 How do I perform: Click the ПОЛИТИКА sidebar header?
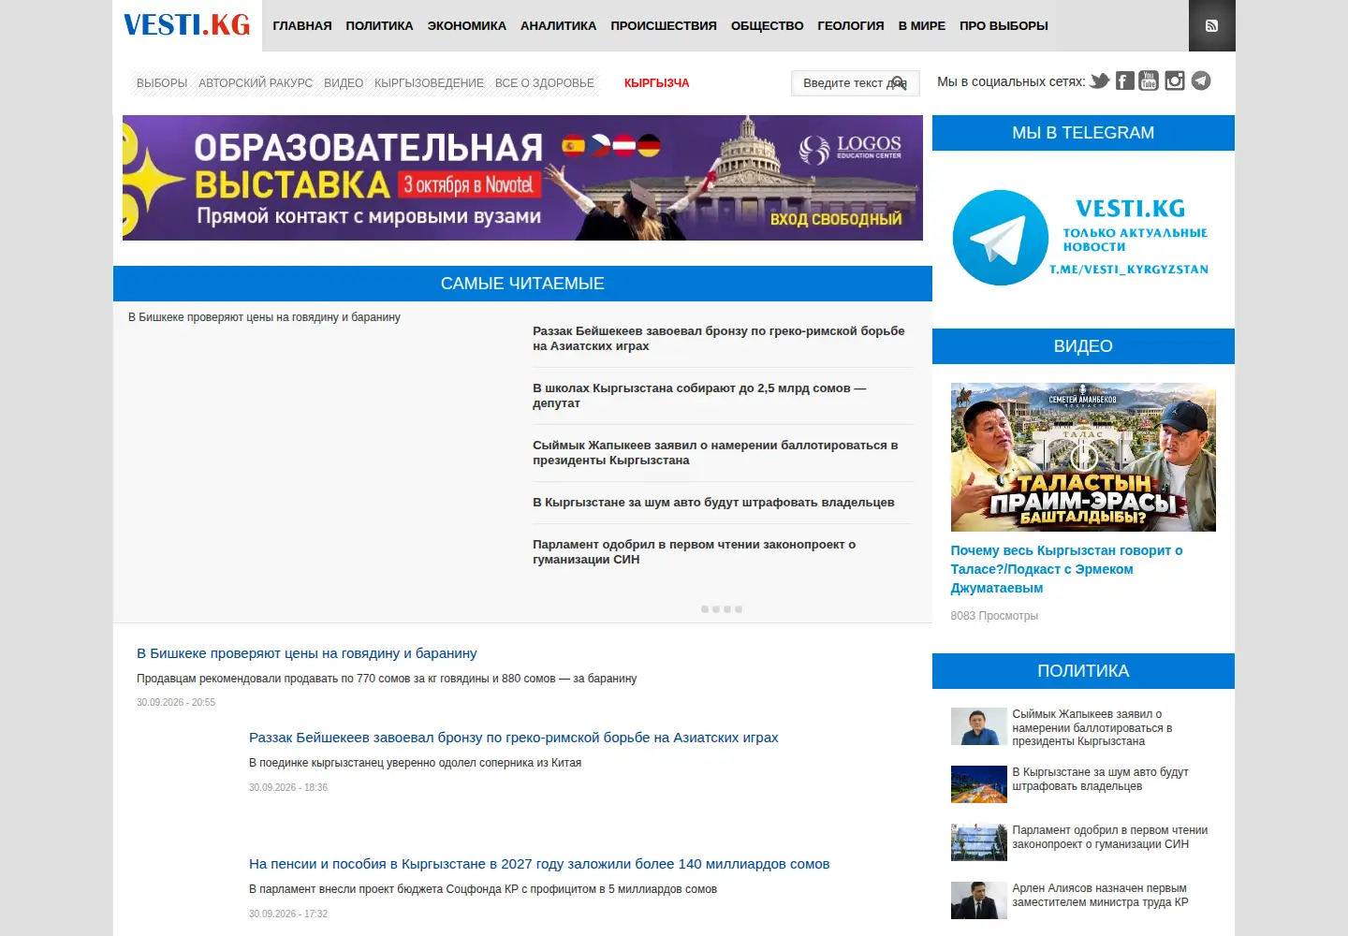(x=1083, y=671)
